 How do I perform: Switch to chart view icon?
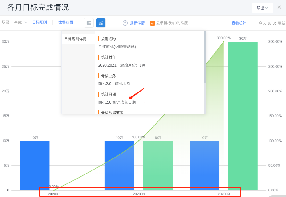tap(101, 23)
